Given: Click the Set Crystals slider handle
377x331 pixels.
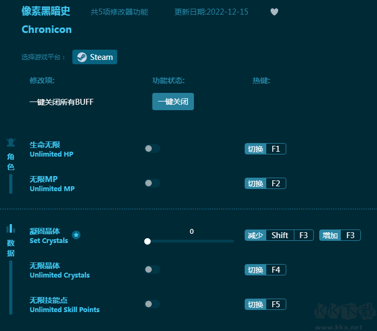Looking at the screenshot, I should (147, 241).
